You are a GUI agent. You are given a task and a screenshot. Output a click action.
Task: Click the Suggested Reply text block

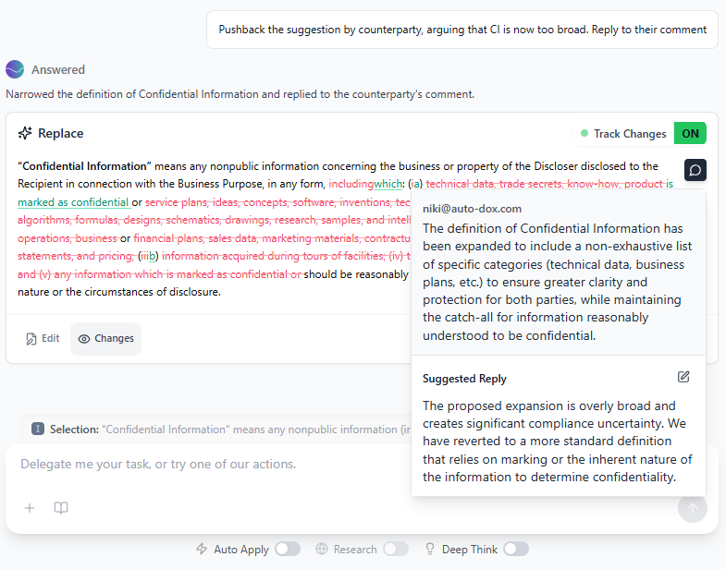point(557,442)
